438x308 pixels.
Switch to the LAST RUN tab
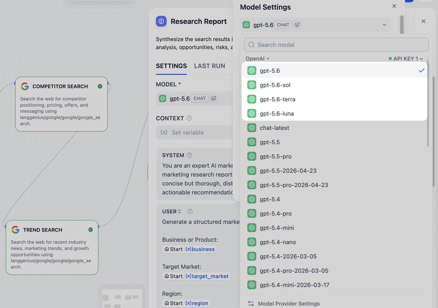tap(210, 66)
